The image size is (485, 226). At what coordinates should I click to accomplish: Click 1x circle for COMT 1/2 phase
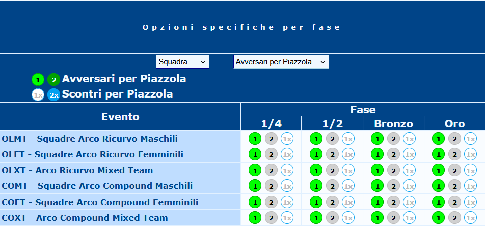click(x=348, y=186)
